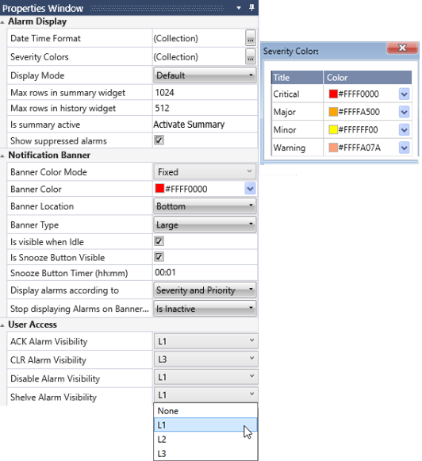422x461 pixels.
Task: Open Warning severity color picker arrow
Action: 404,148
